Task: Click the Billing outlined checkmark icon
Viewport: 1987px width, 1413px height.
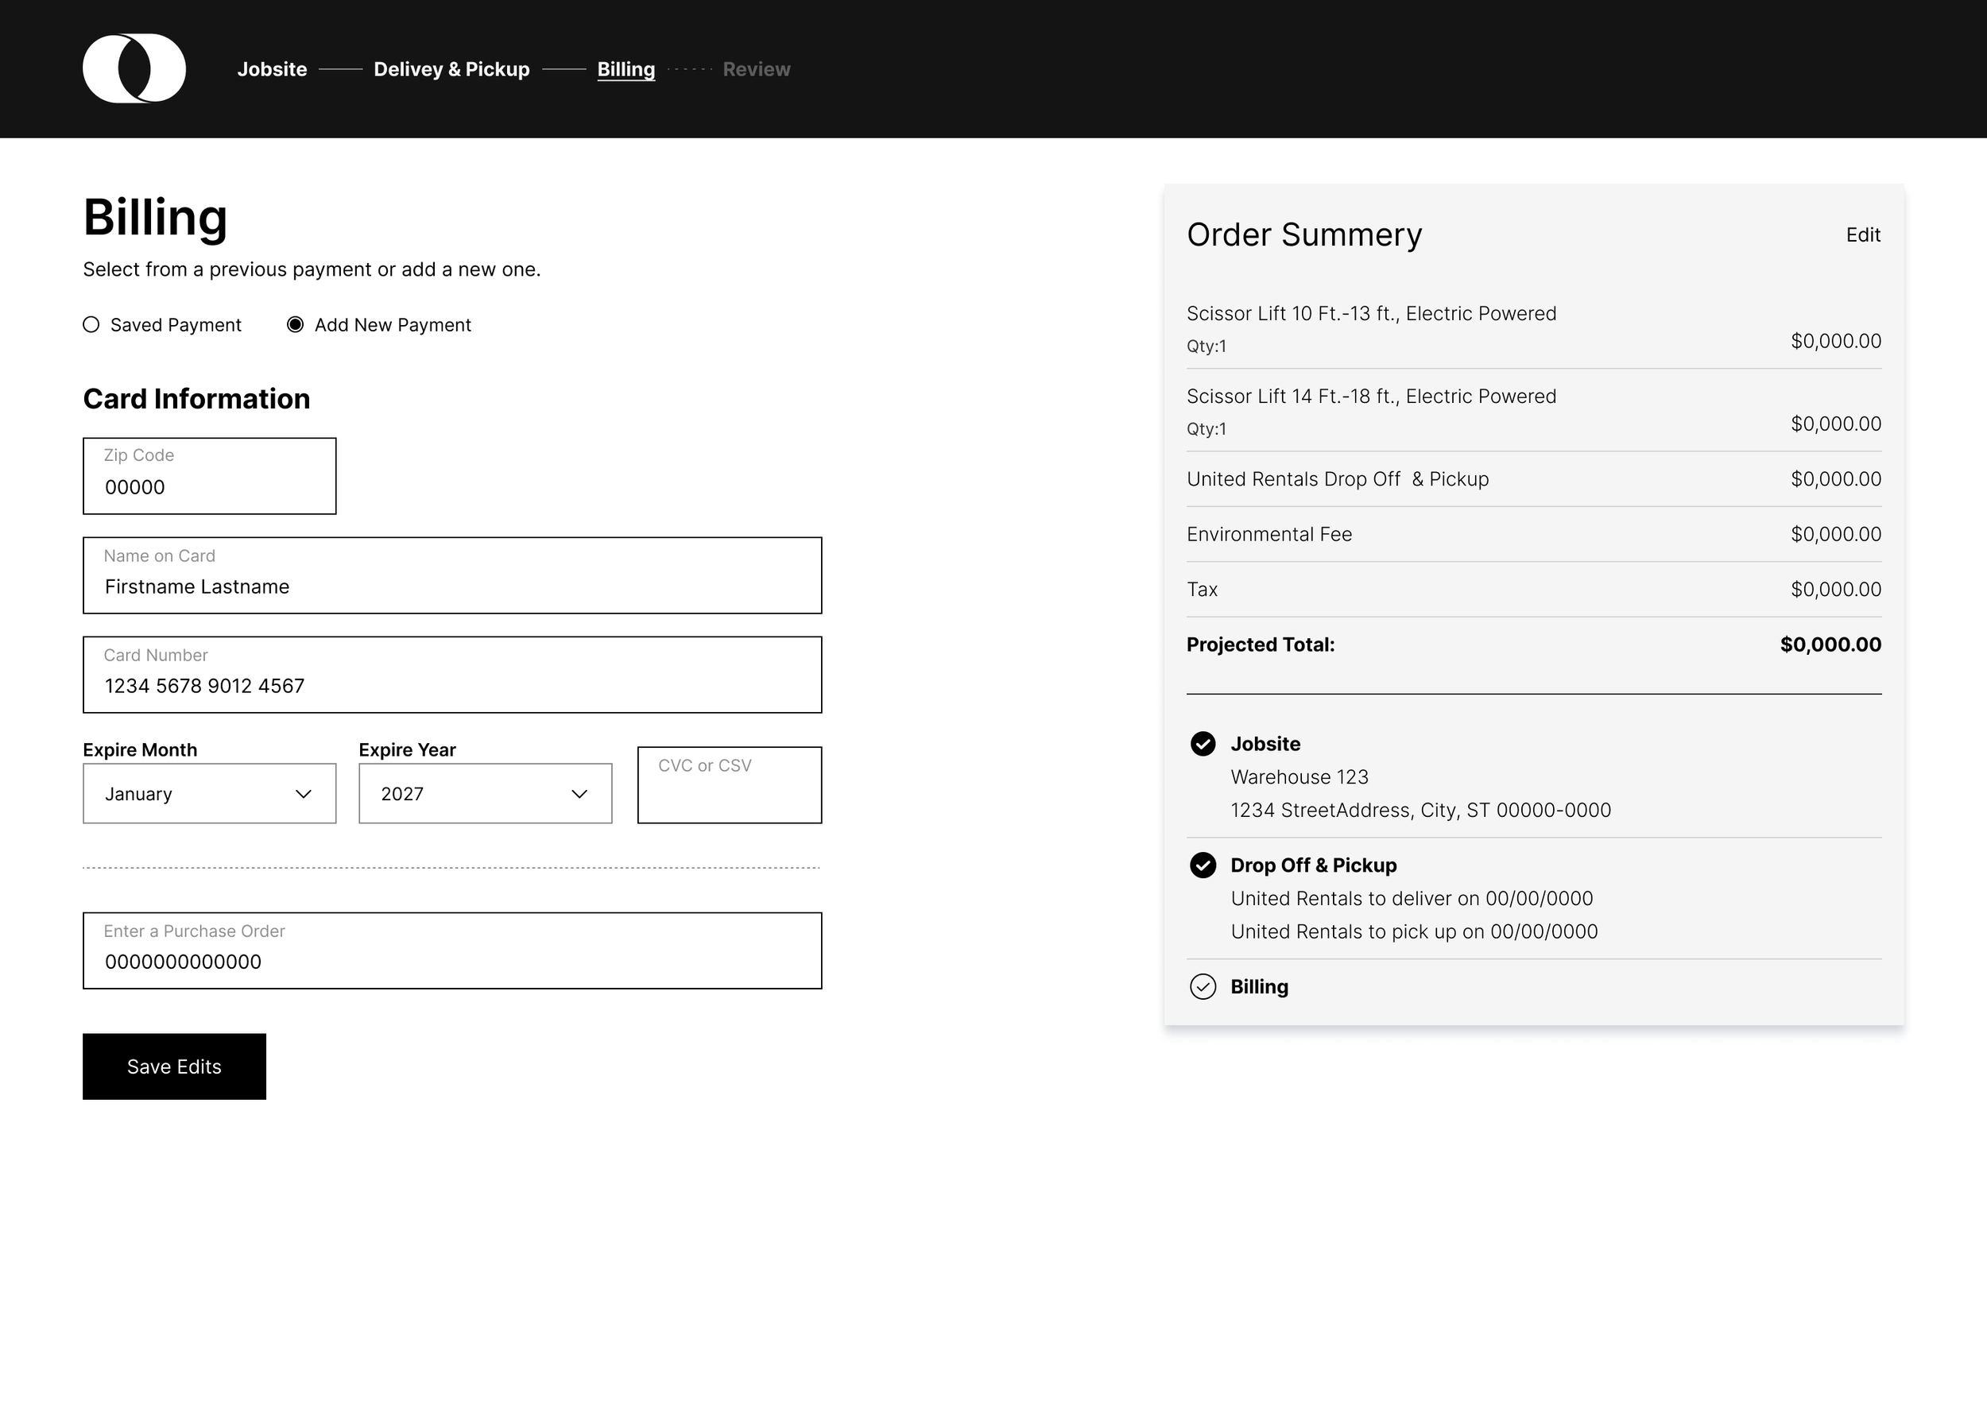Action: (x=1203, y=987)
